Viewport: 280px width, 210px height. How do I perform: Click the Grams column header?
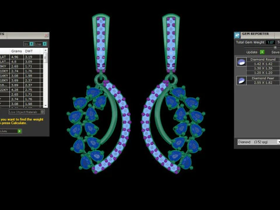[16, 51]
